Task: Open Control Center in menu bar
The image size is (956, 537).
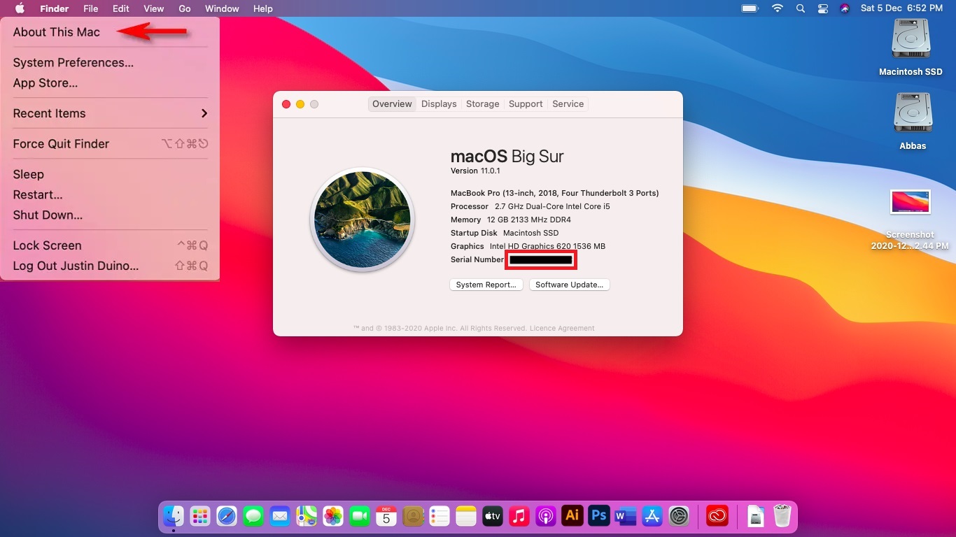Action: point(822,8)
